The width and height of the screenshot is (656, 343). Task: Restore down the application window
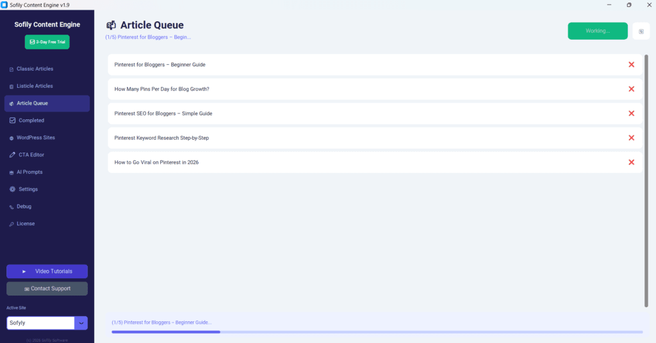629,5
